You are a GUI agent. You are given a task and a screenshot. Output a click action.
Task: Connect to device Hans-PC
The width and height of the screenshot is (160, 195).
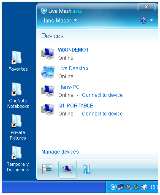[x=102, y=95]
